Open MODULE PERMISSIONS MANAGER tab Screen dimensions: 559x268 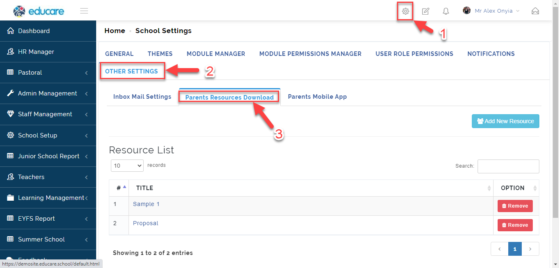(x=310, y=54)
